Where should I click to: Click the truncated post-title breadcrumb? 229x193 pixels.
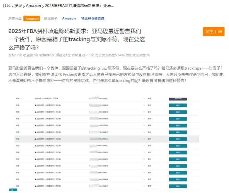(x=79, y=6)
